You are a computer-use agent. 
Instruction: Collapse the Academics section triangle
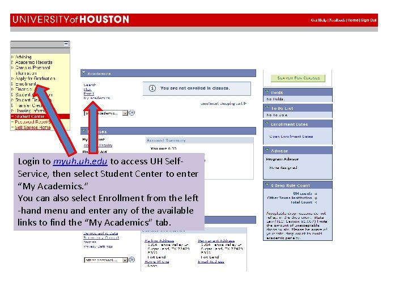(84, 73)
